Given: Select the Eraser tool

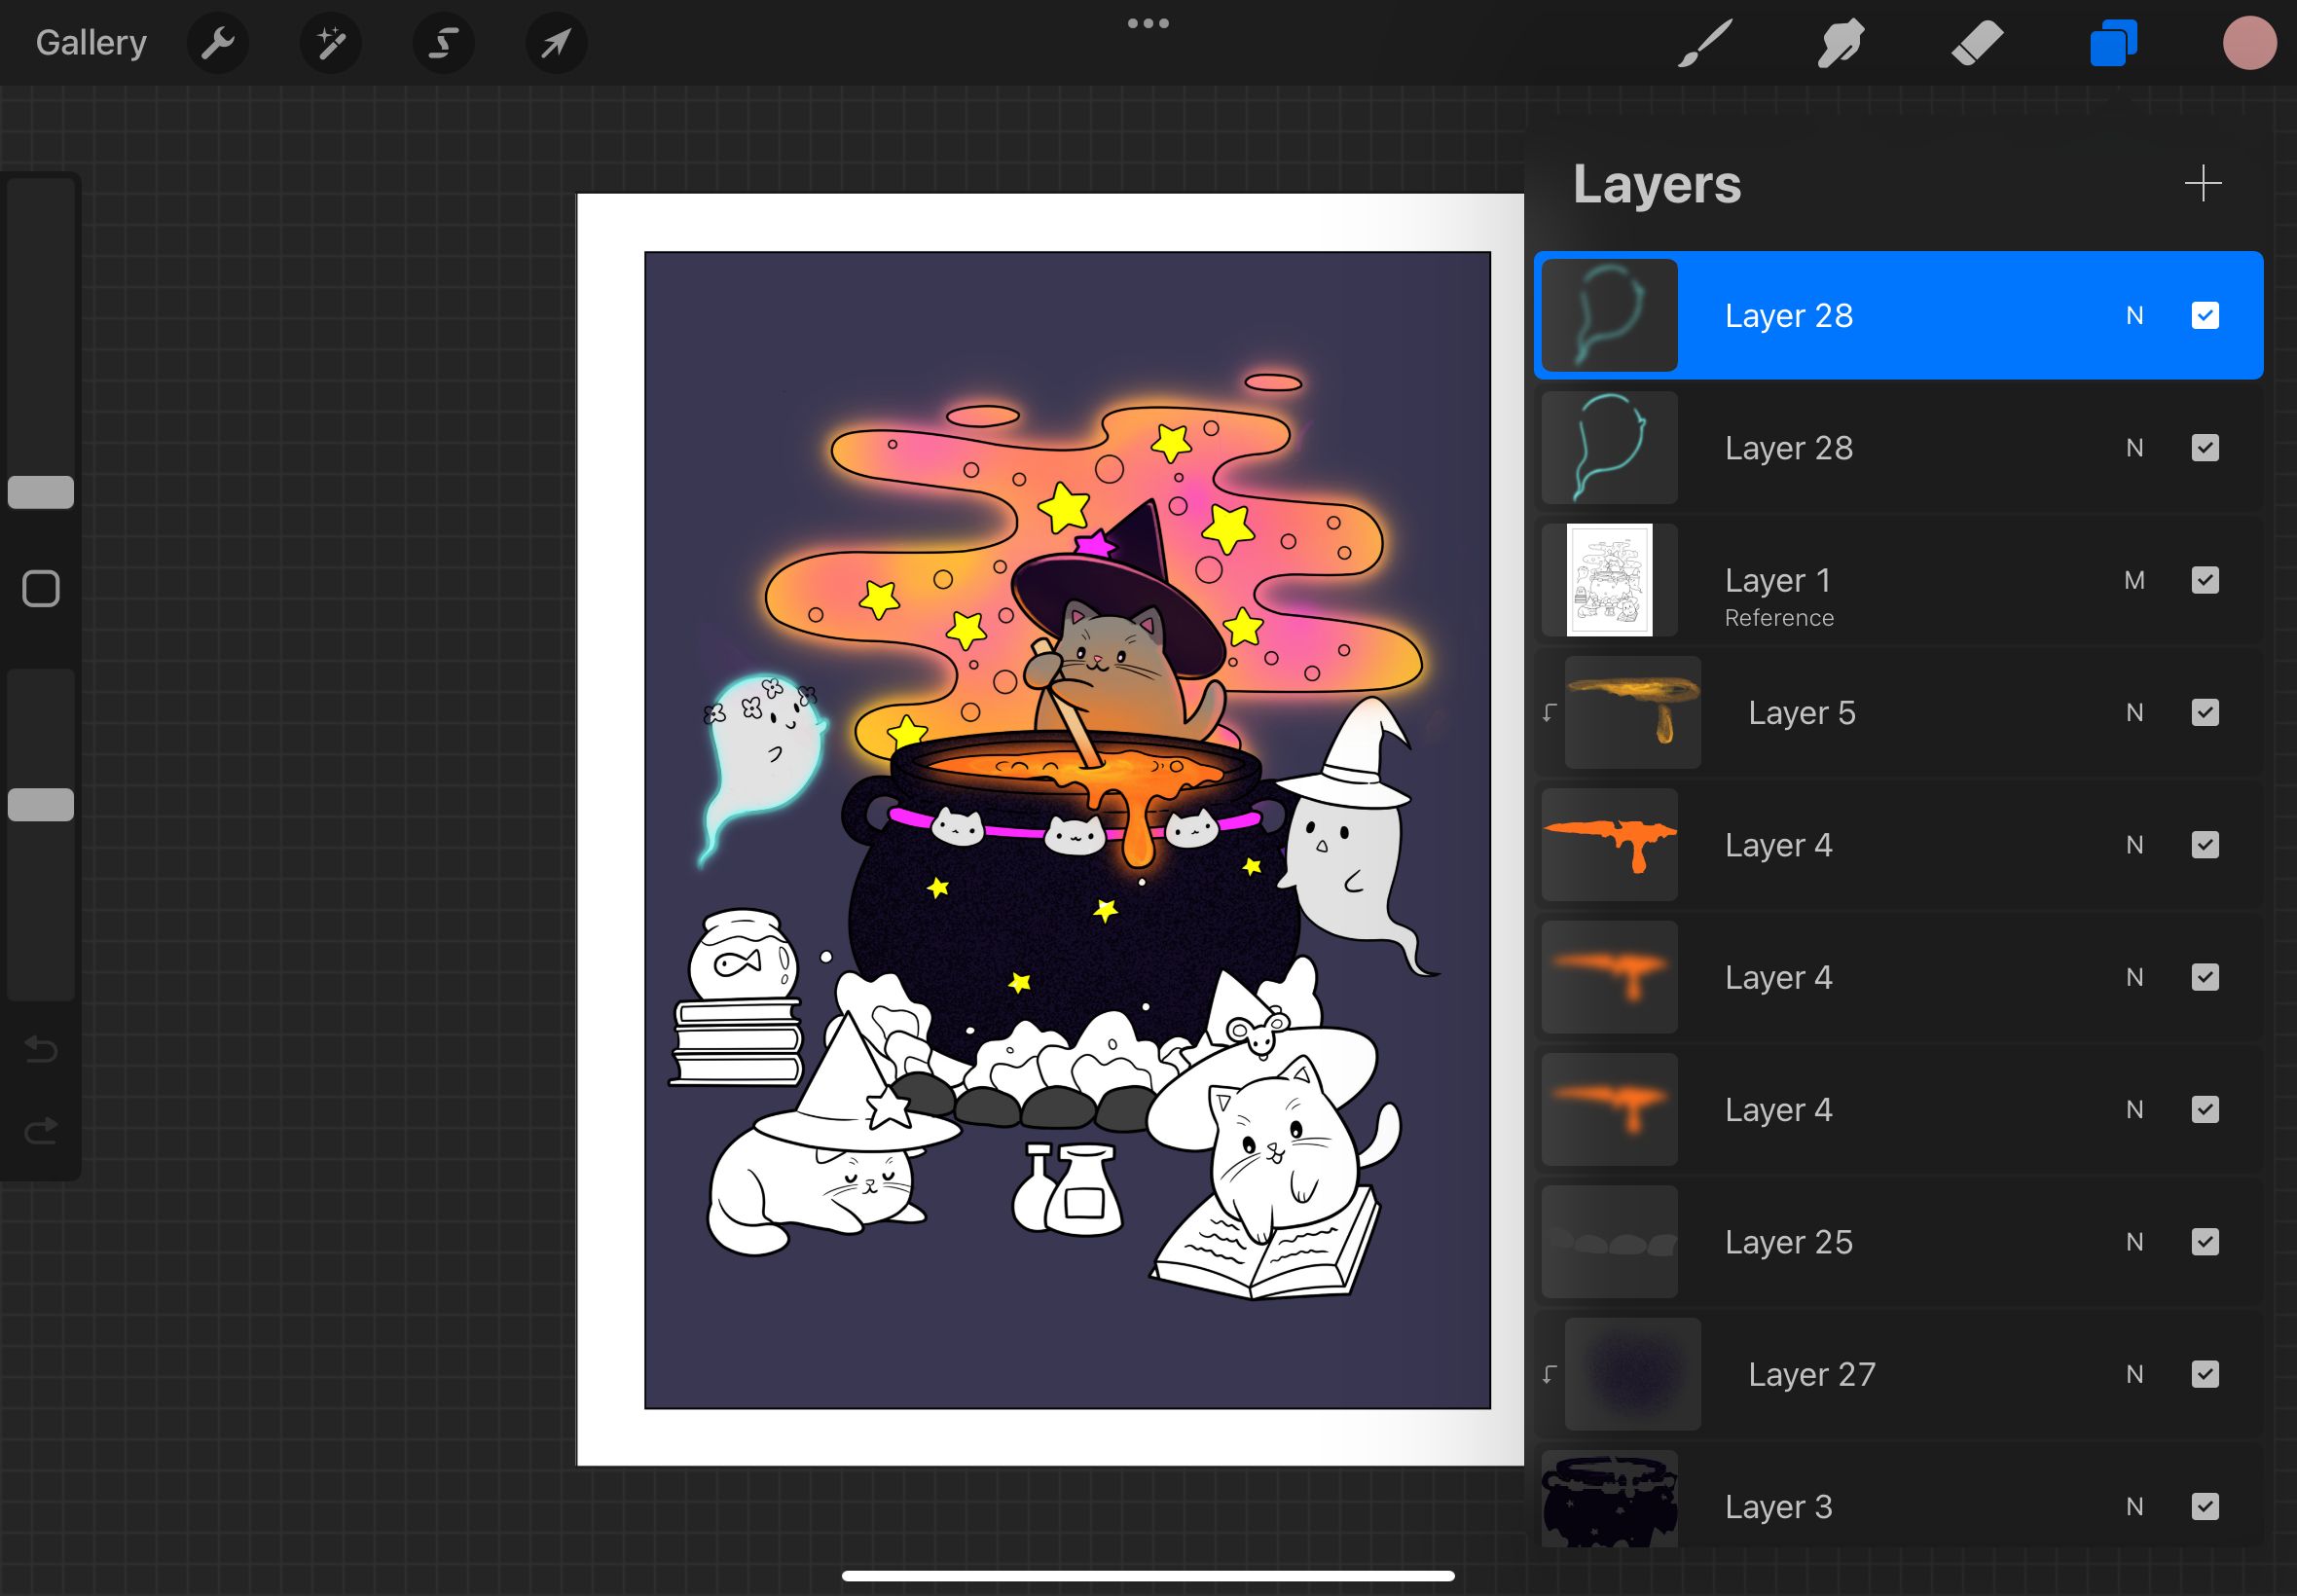Looking at the screenshot, I should [1976, 43].
